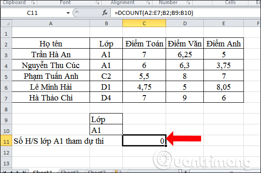Click the 'Điểm Toán' header cell
Image resolution: width=261 pixels, height=173 pixels.
[144, 44]
